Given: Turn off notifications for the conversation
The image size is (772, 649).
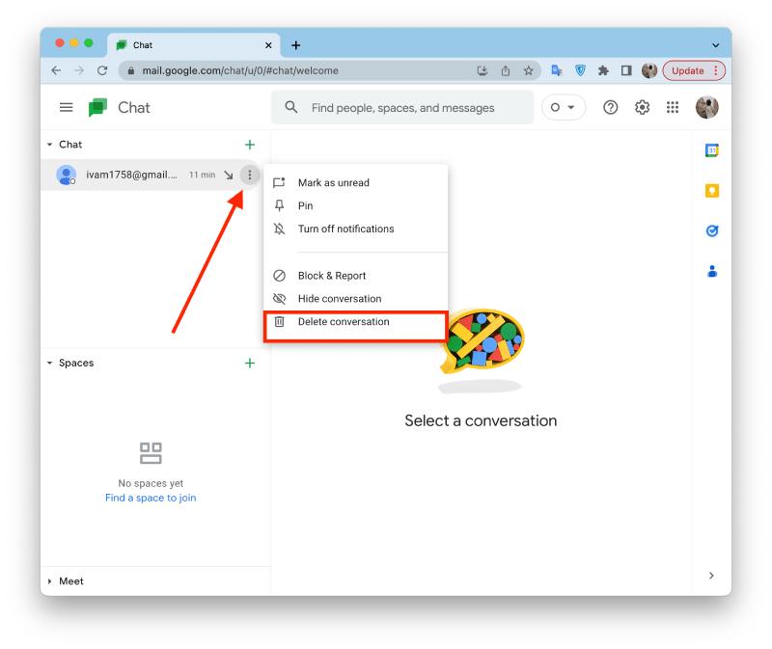Looking at the screenshot, I should pyautogui.click(x=345, y=229).
